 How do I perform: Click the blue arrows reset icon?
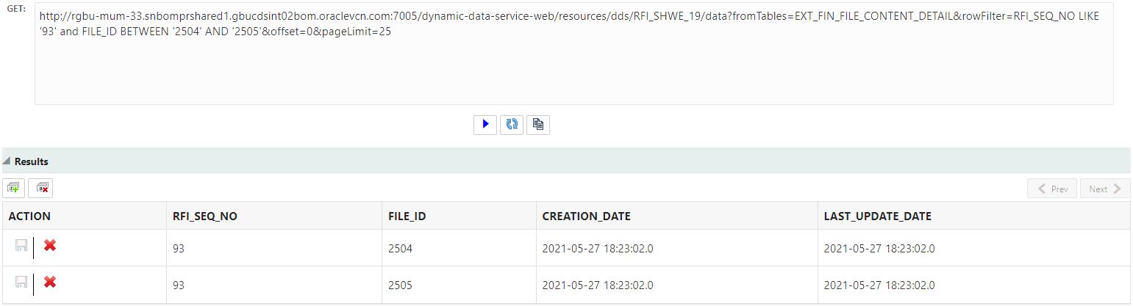pos(512,125)
